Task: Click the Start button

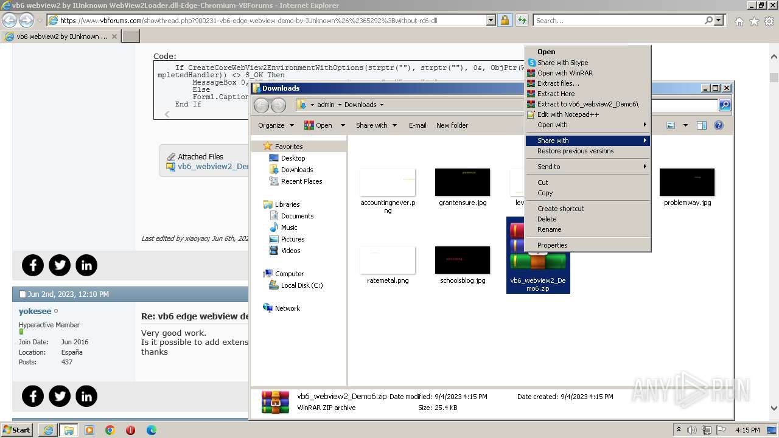Action: pyautogui.click(x=17, y=430)
